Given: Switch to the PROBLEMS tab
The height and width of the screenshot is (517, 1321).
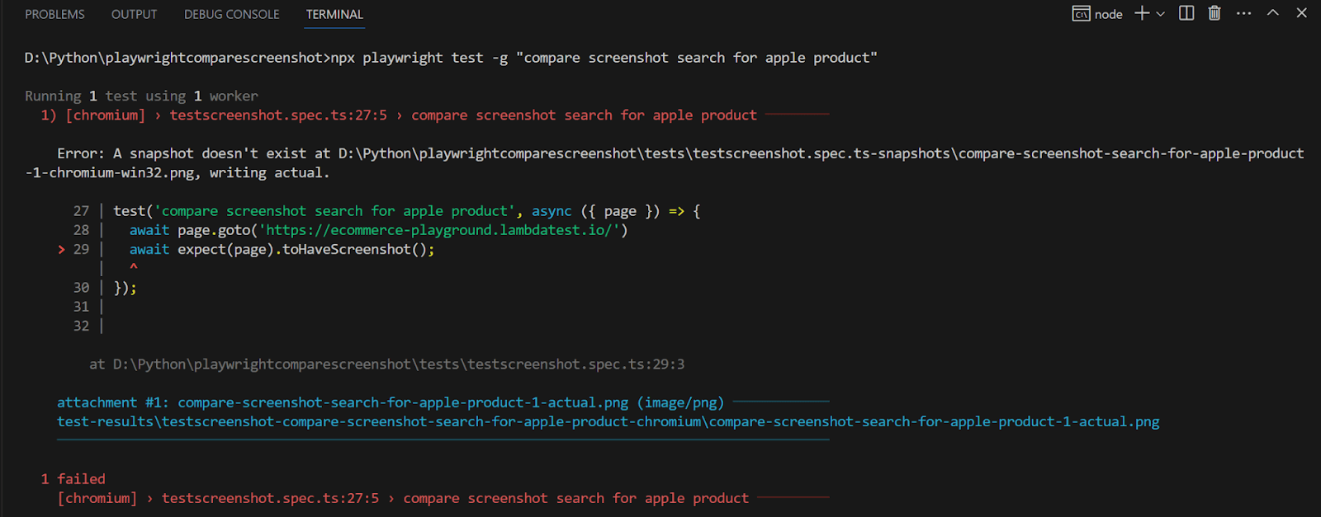Looking at the screenshot, I should 54,14.
